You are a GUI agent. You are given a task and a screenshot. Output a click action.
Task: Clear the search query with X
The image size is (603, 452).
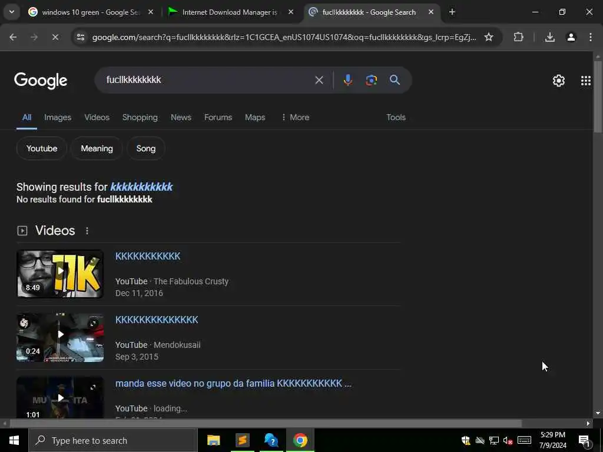point(319,80)
